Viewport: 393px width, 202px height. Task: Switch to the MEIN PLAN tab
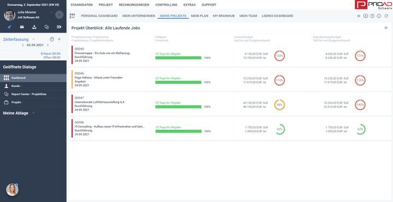pyautogui.click(x=200, y=16)
